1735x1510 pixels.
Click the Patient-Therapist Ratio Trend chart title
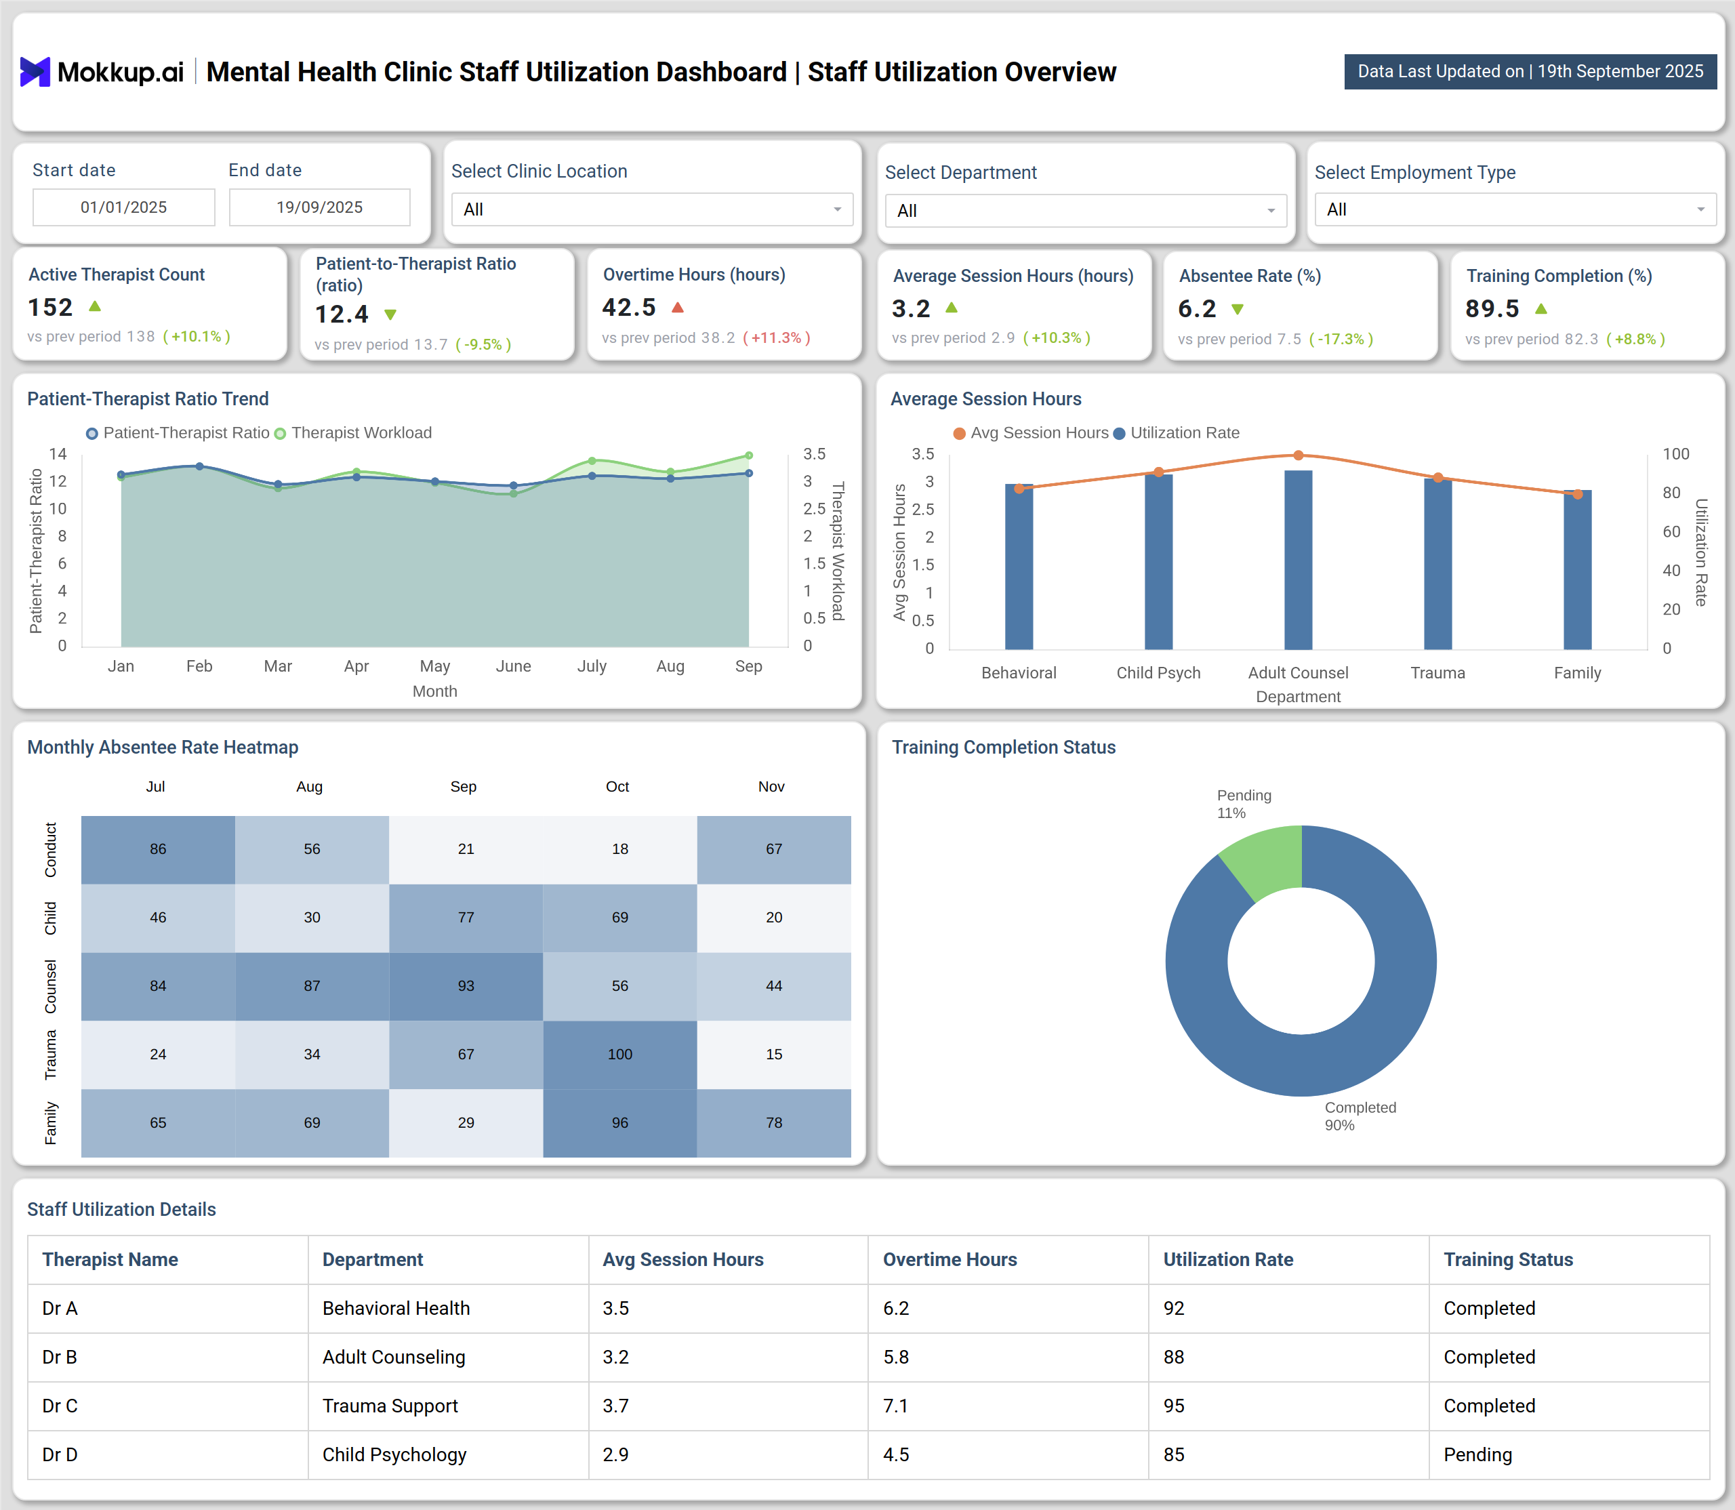point(148,399)
